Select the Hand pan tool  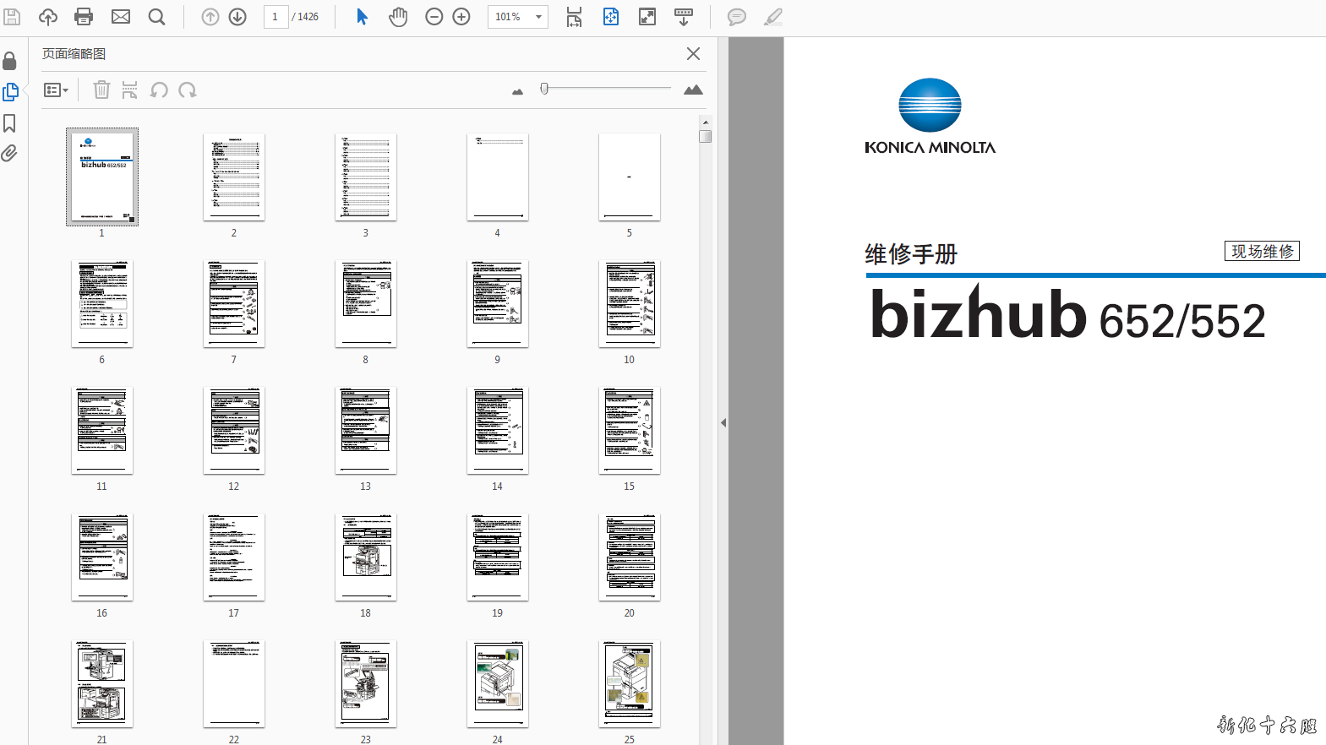[398, 17]
